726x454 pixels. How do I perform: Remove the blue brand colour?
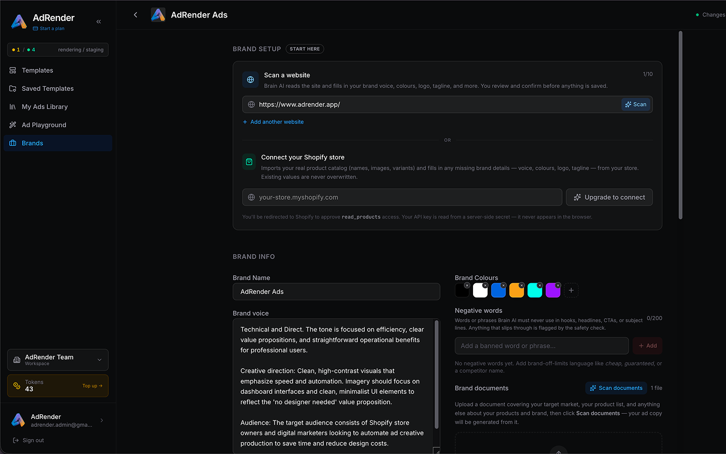point(503,285)
